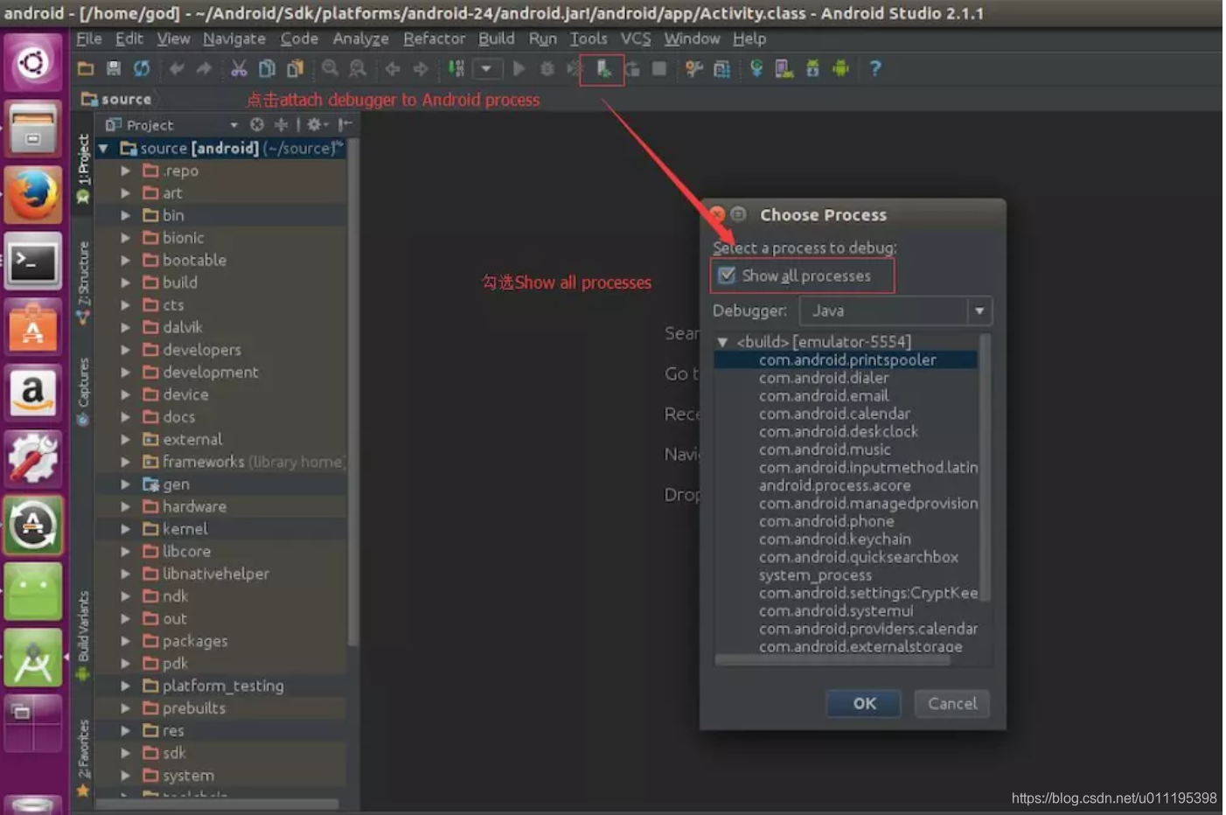This screenshot has width=1226, height=815.
Task: Click the Save All toolbar icon
Action: click(x=113, y=68)
